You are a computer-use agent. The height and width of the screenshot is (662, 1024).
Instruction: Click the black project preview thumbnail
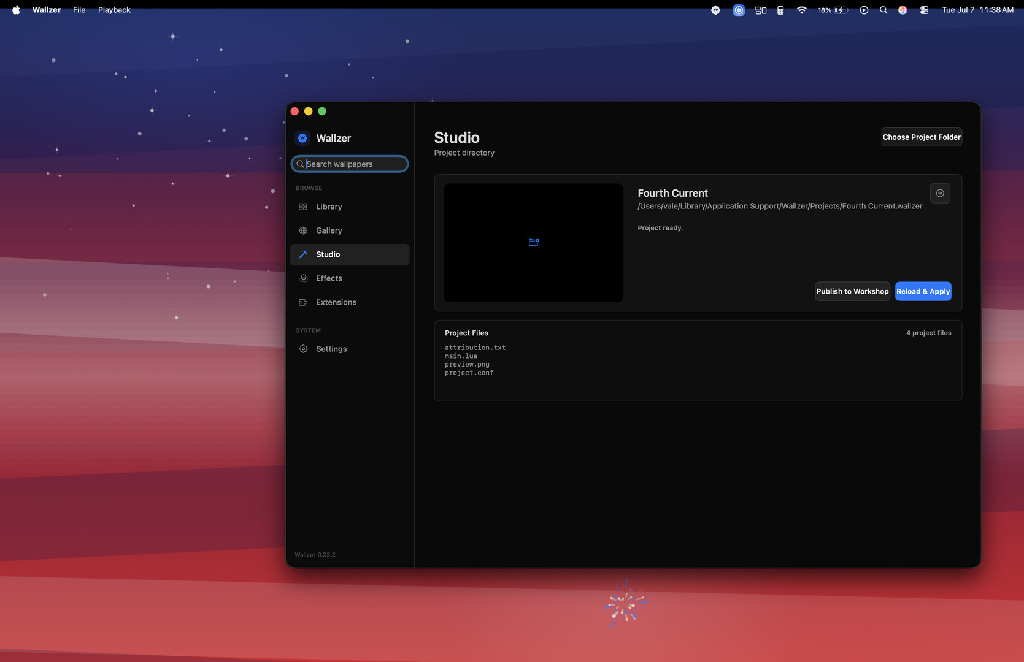[x=533, y=243]
